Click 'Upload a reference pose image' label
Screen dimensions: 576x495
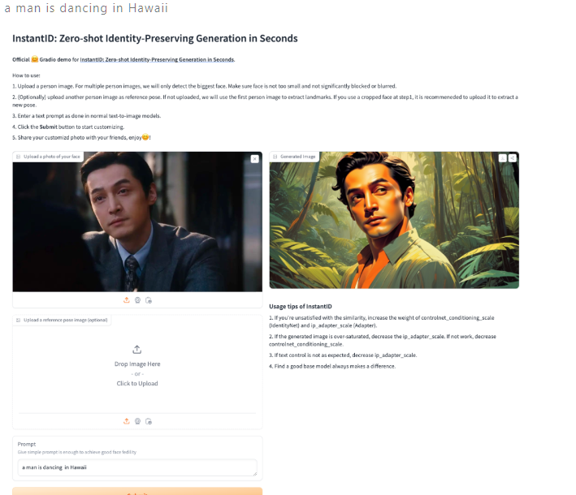[x=65, y=320]
